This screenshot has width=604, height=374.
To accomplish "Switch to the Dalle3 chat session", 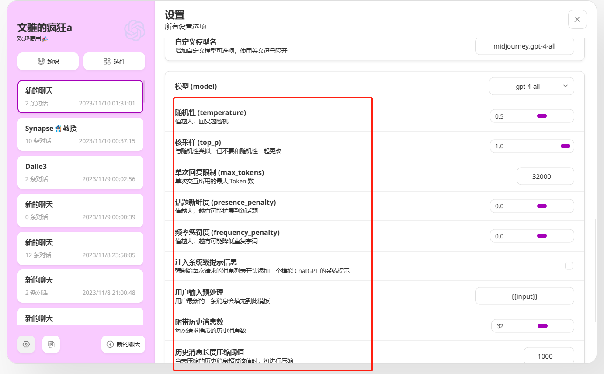I will 80,172.
